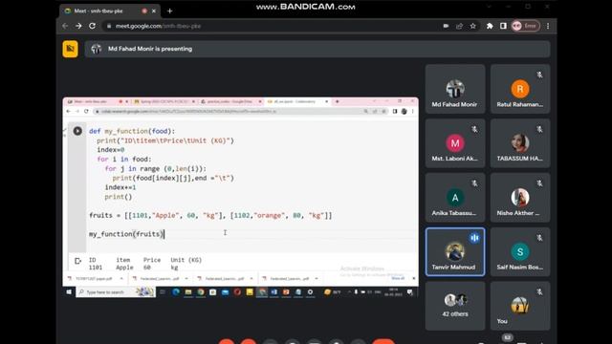
Task: Click Show all in the downloads bar
Action: coord(398,278)
